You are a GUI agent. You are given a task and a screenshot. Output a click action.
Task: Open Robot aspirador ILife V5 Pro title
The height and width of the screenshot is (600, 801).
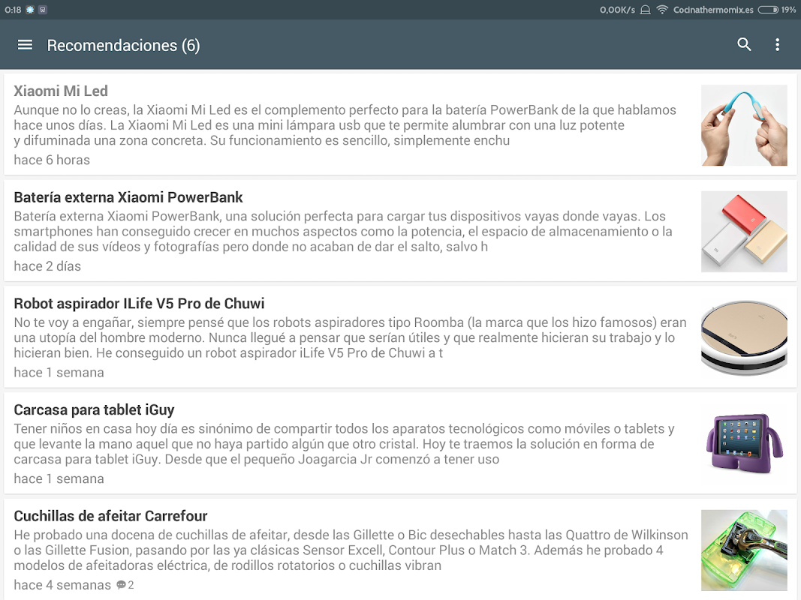(139, 303)
